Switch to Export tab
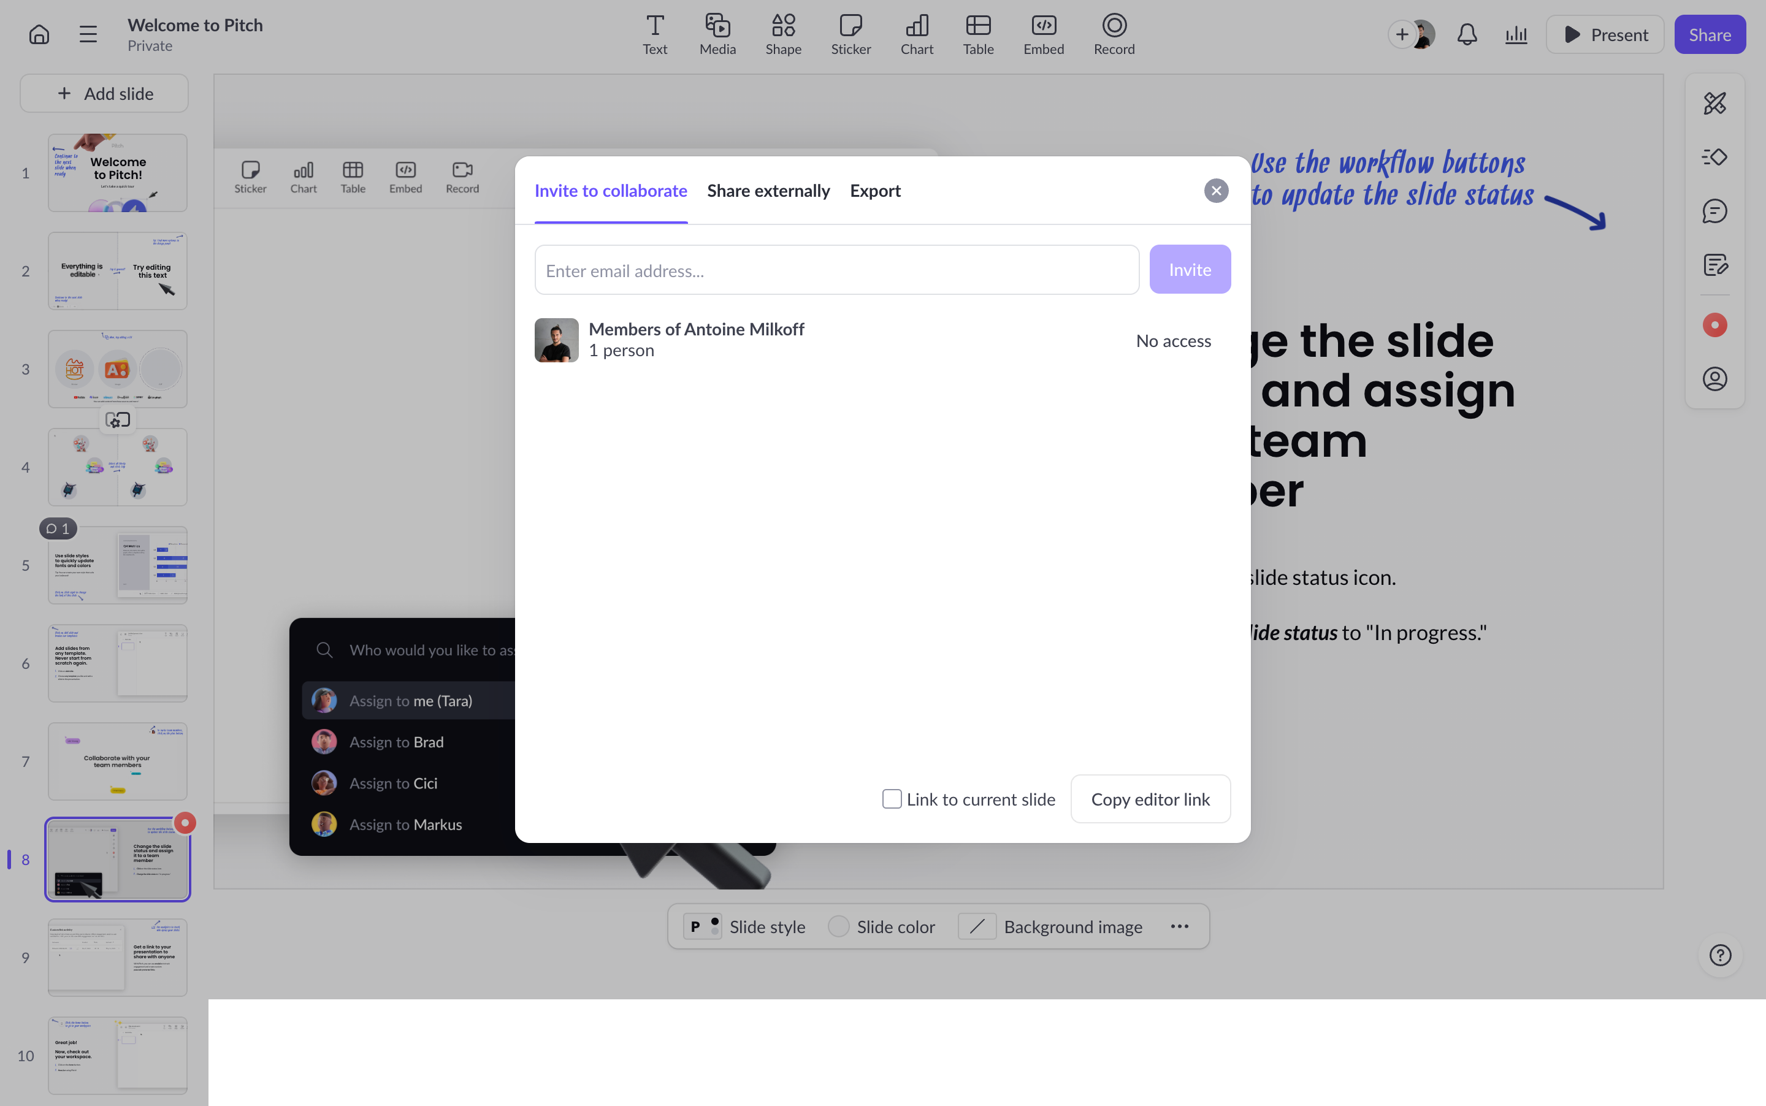 click(x=875, y=191)
